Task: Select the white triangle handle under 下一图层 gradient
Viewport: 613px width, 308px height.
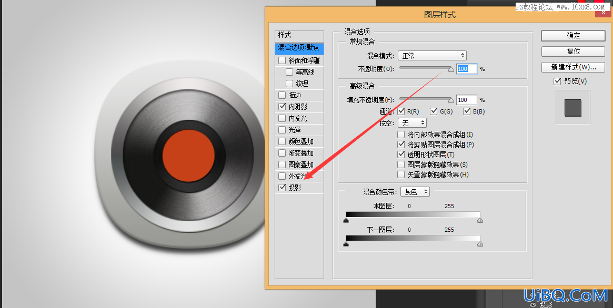Action: 480,244
